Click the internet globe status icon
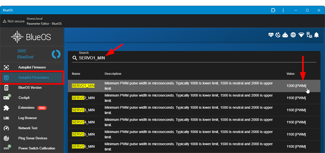The height and width of the screenshot is (153, 325). click(x=293, y=35)
